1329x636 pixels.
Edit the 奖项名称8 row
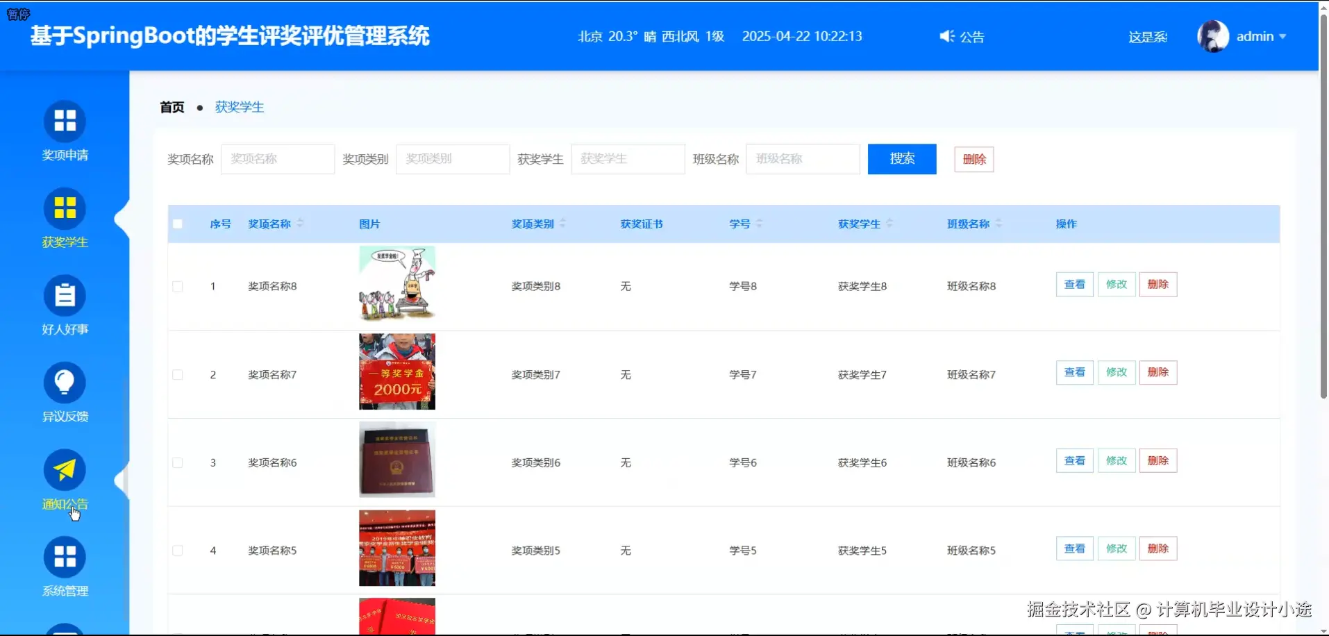(1117, 285)
